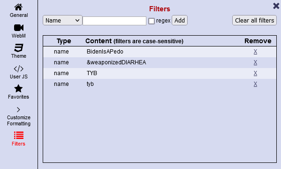Select the WebM label in the sidebar
Screen dimensions: 281x169
click(x=19, y=36)
